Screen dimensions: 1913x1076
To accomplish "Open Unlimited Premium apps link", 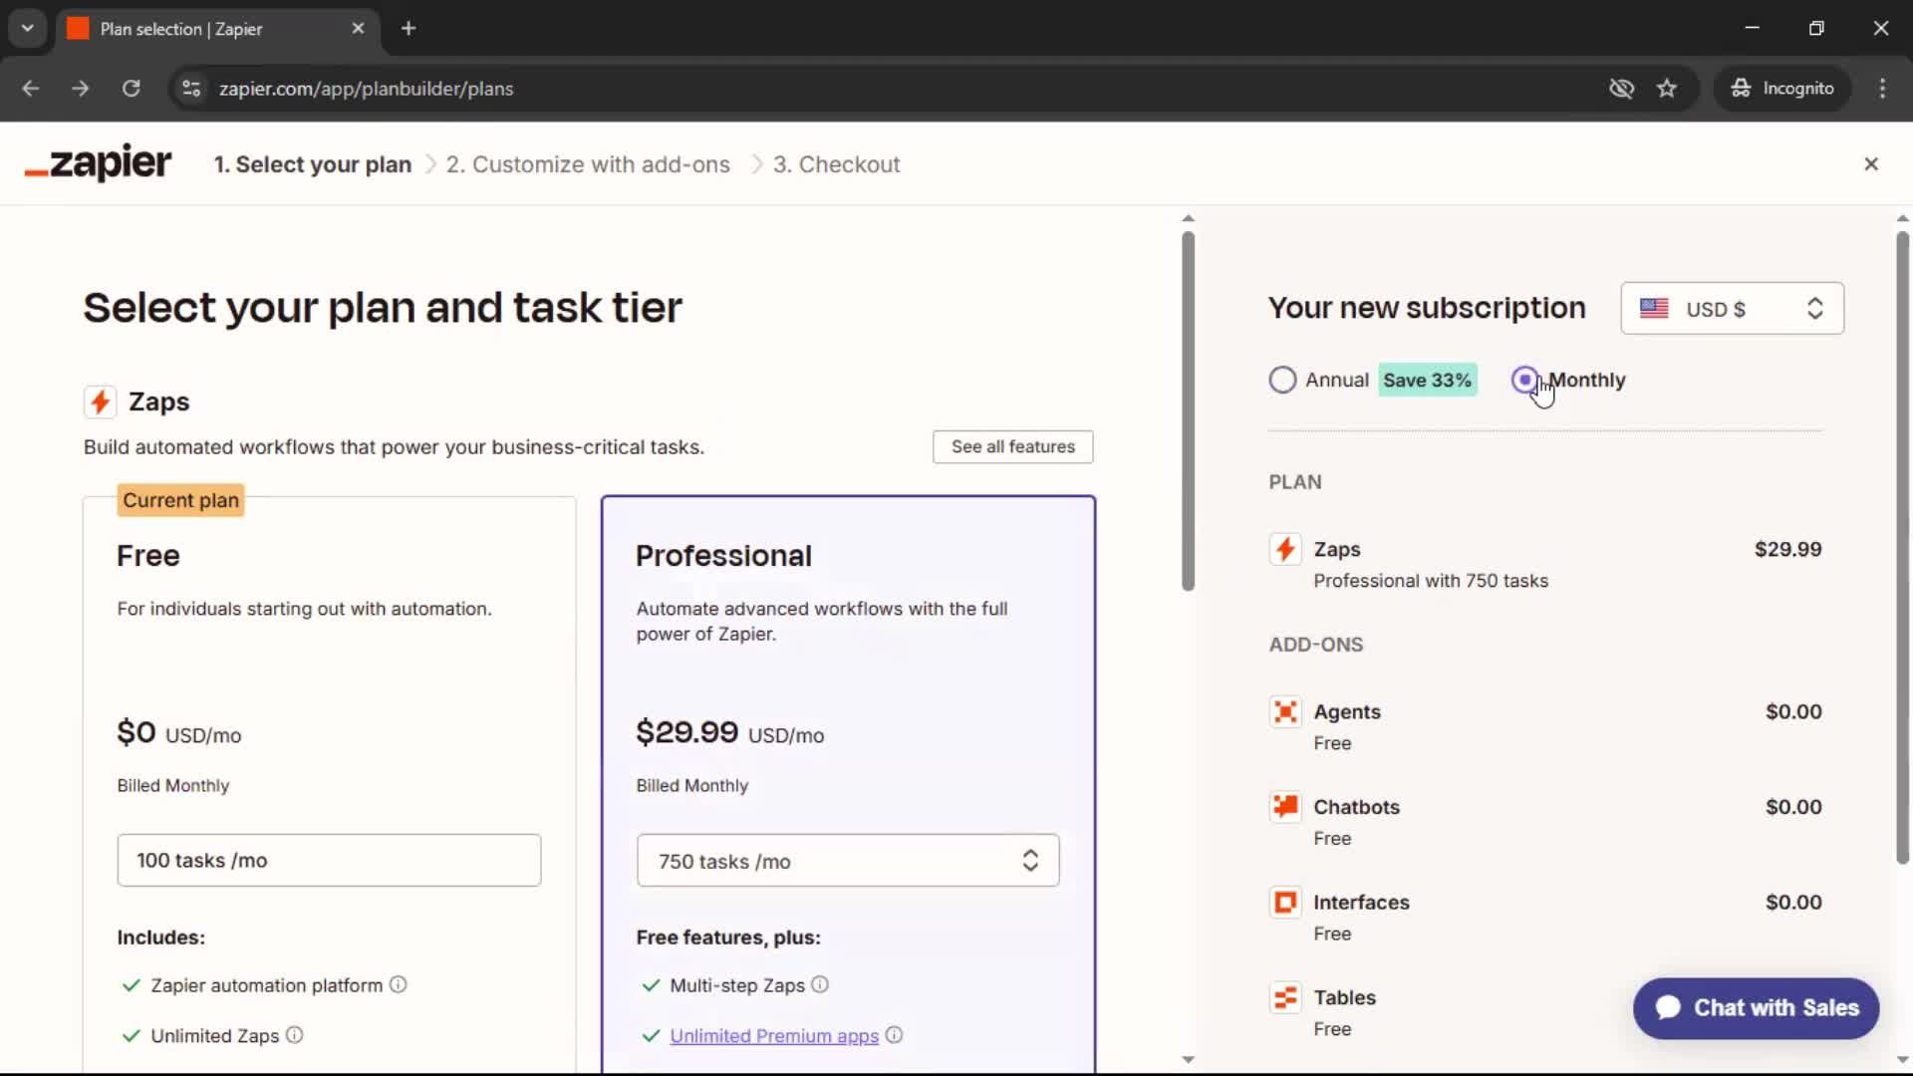I will coord(774,1035).
